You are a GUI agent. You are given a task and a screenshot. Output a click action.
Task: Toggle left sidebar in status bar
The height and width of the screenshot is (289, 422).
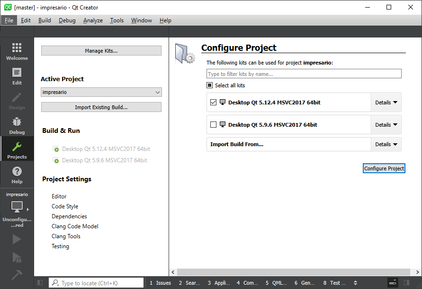[40, 282]
